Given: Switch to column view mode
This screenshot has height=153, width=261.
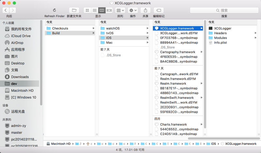Looking at the screenshot, I should coord(102,10).
